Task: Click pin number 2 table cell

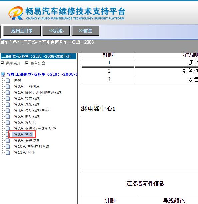Action: (x=108, y=71)
